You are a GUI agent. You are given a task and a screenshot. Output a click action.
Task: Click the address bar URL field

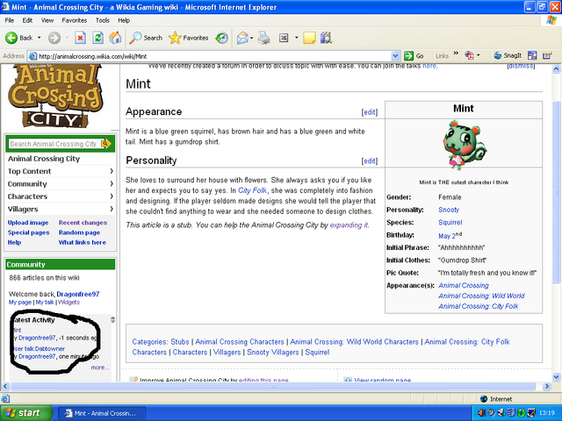(213, 56)
